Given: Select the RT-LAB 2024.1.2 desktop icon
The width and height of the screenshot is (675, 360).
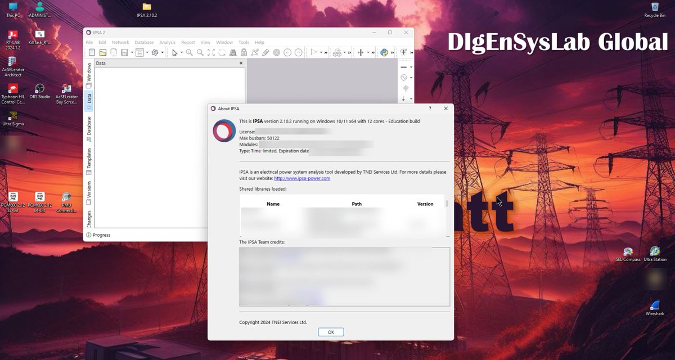Looking at the screenshot, I should pos(13,40).
